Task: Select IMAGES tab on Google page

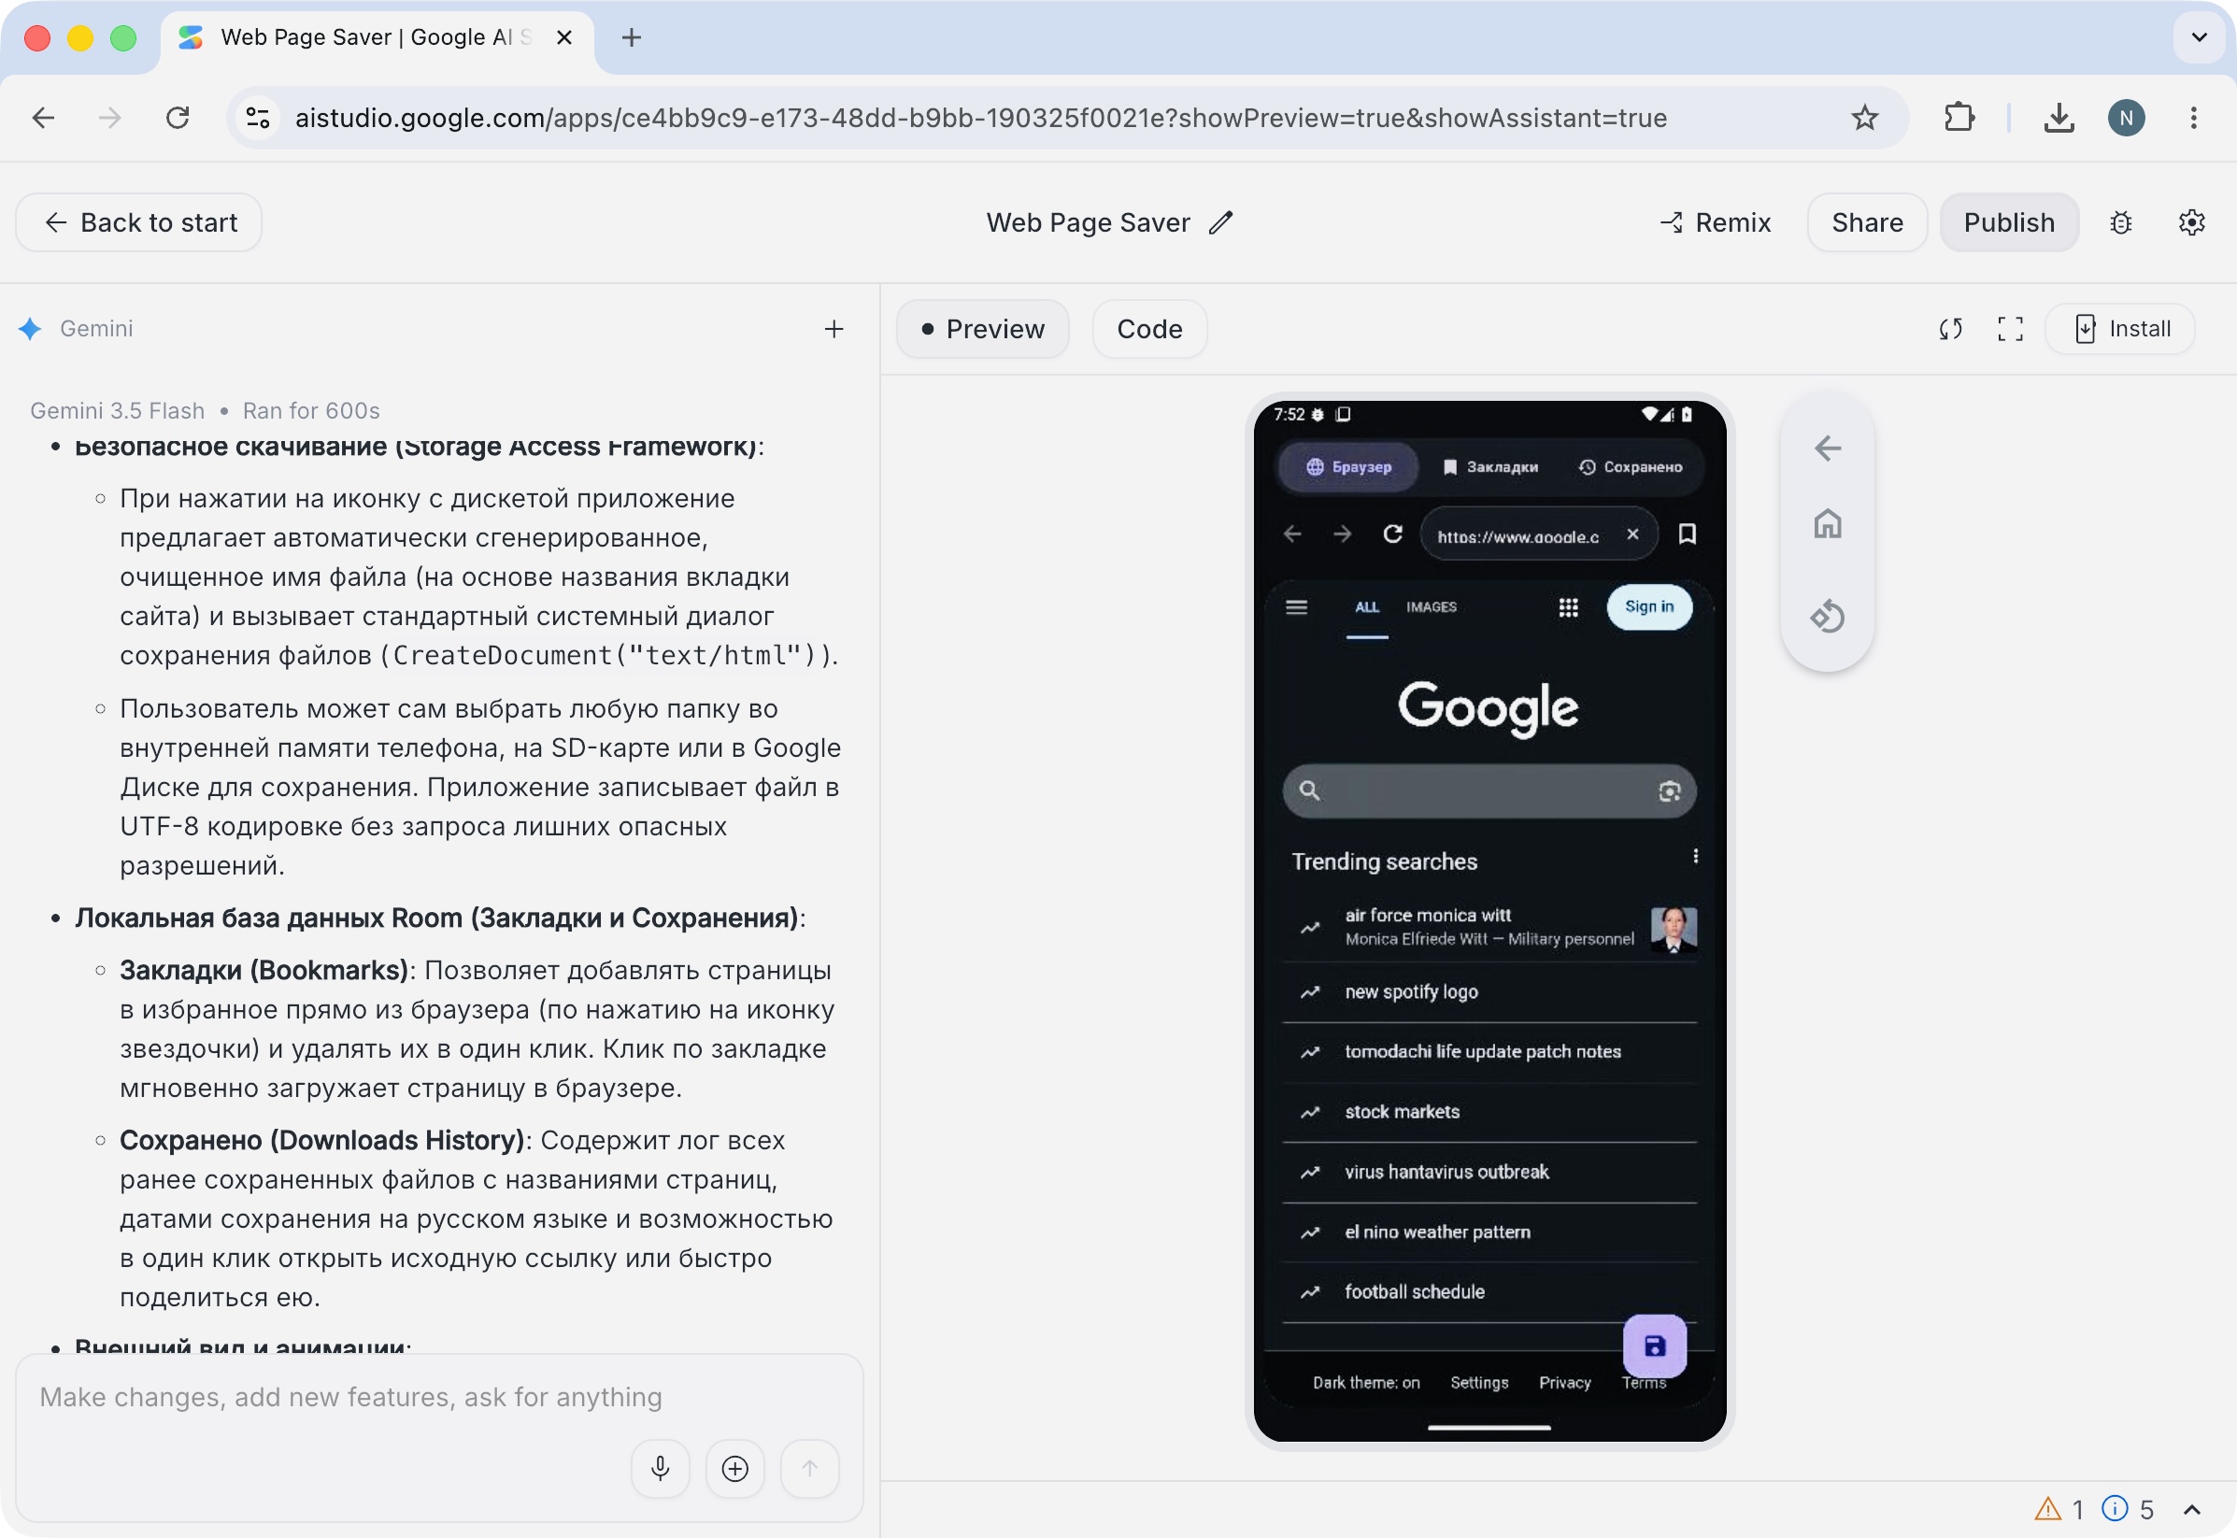Action: (1432, 607)
